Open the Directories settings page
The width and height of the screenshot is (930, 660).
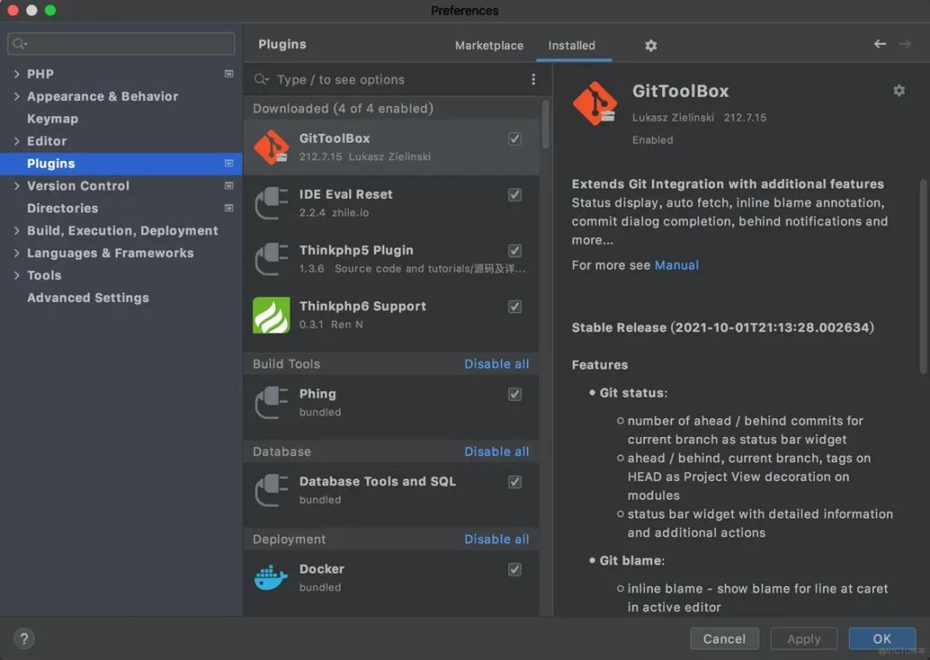63,208
